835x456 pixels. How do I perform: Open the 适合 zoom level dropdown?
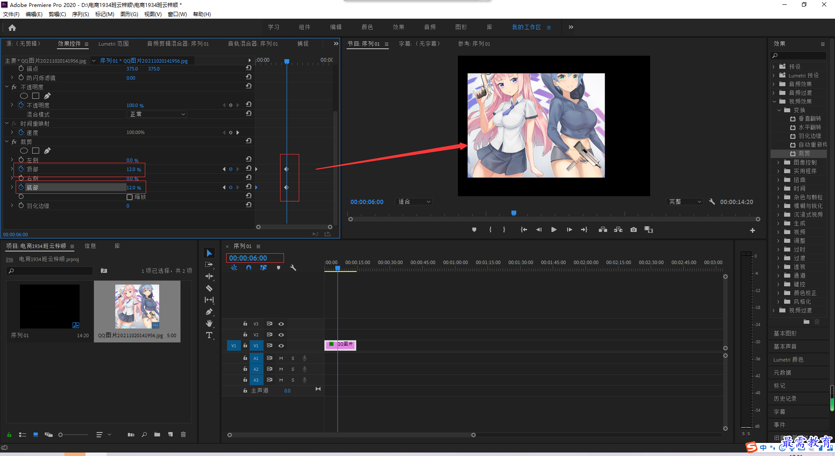coord(414,201)
